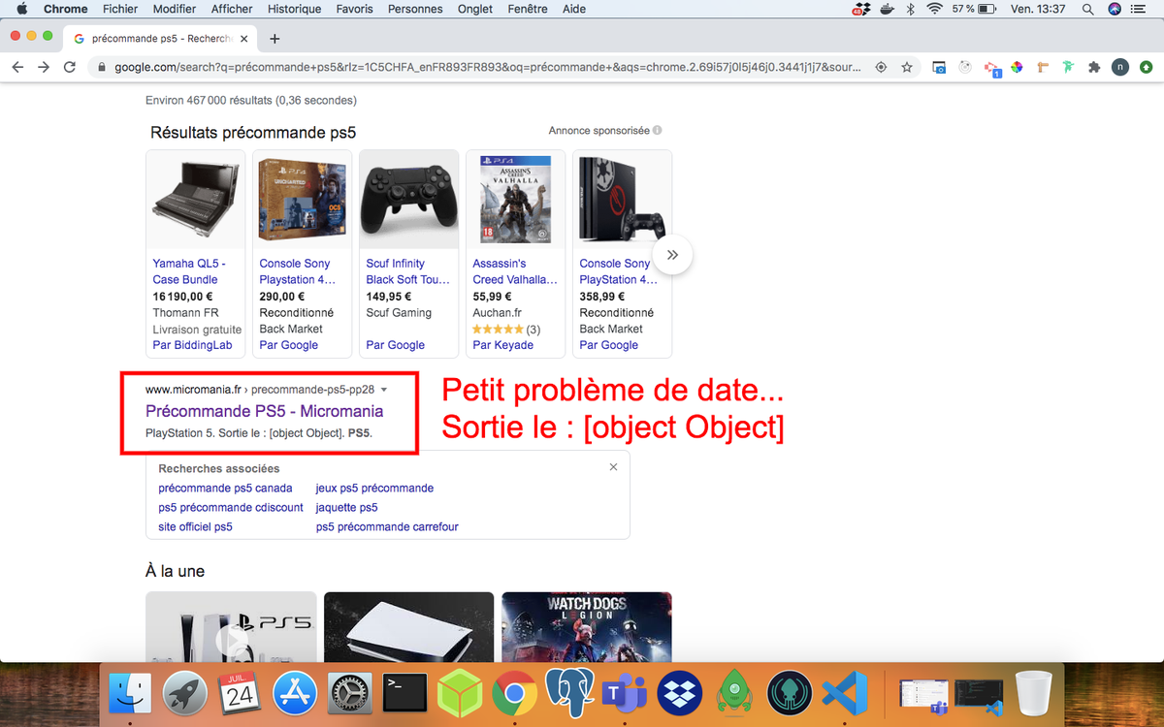Launch Terminal from the Dock
The width and height of the screenshot is (1164, 727).
(x=405, y=692)
